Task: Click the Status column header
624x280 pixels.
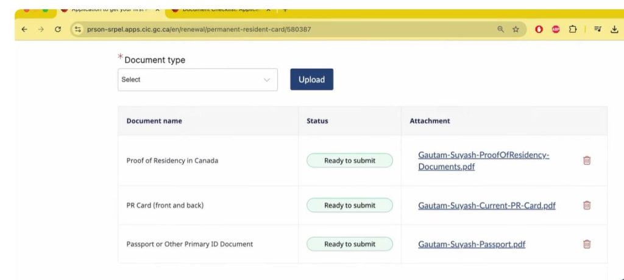Action: tap(317, 121)
